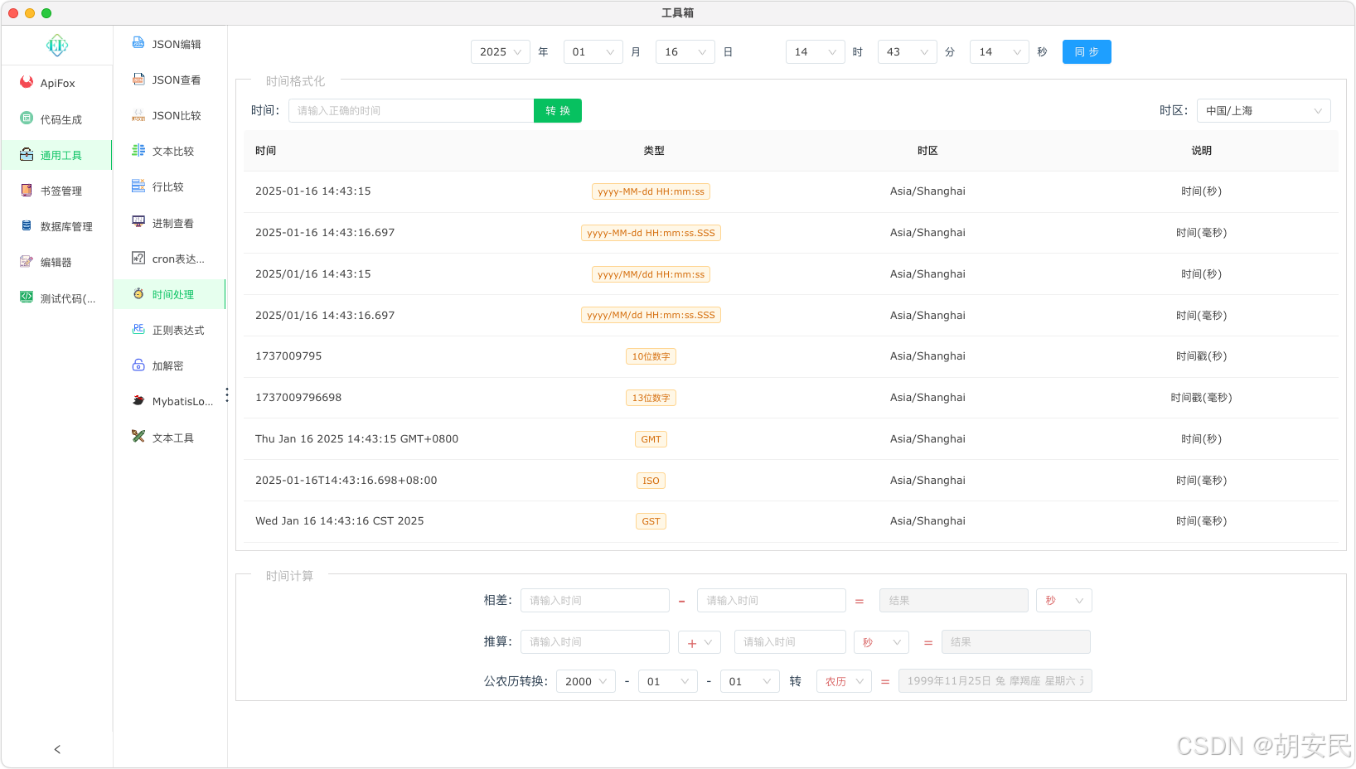The image size is (1356, 769).
Task: Open the day 16 dropdown
Action: [x=685, y=51]
